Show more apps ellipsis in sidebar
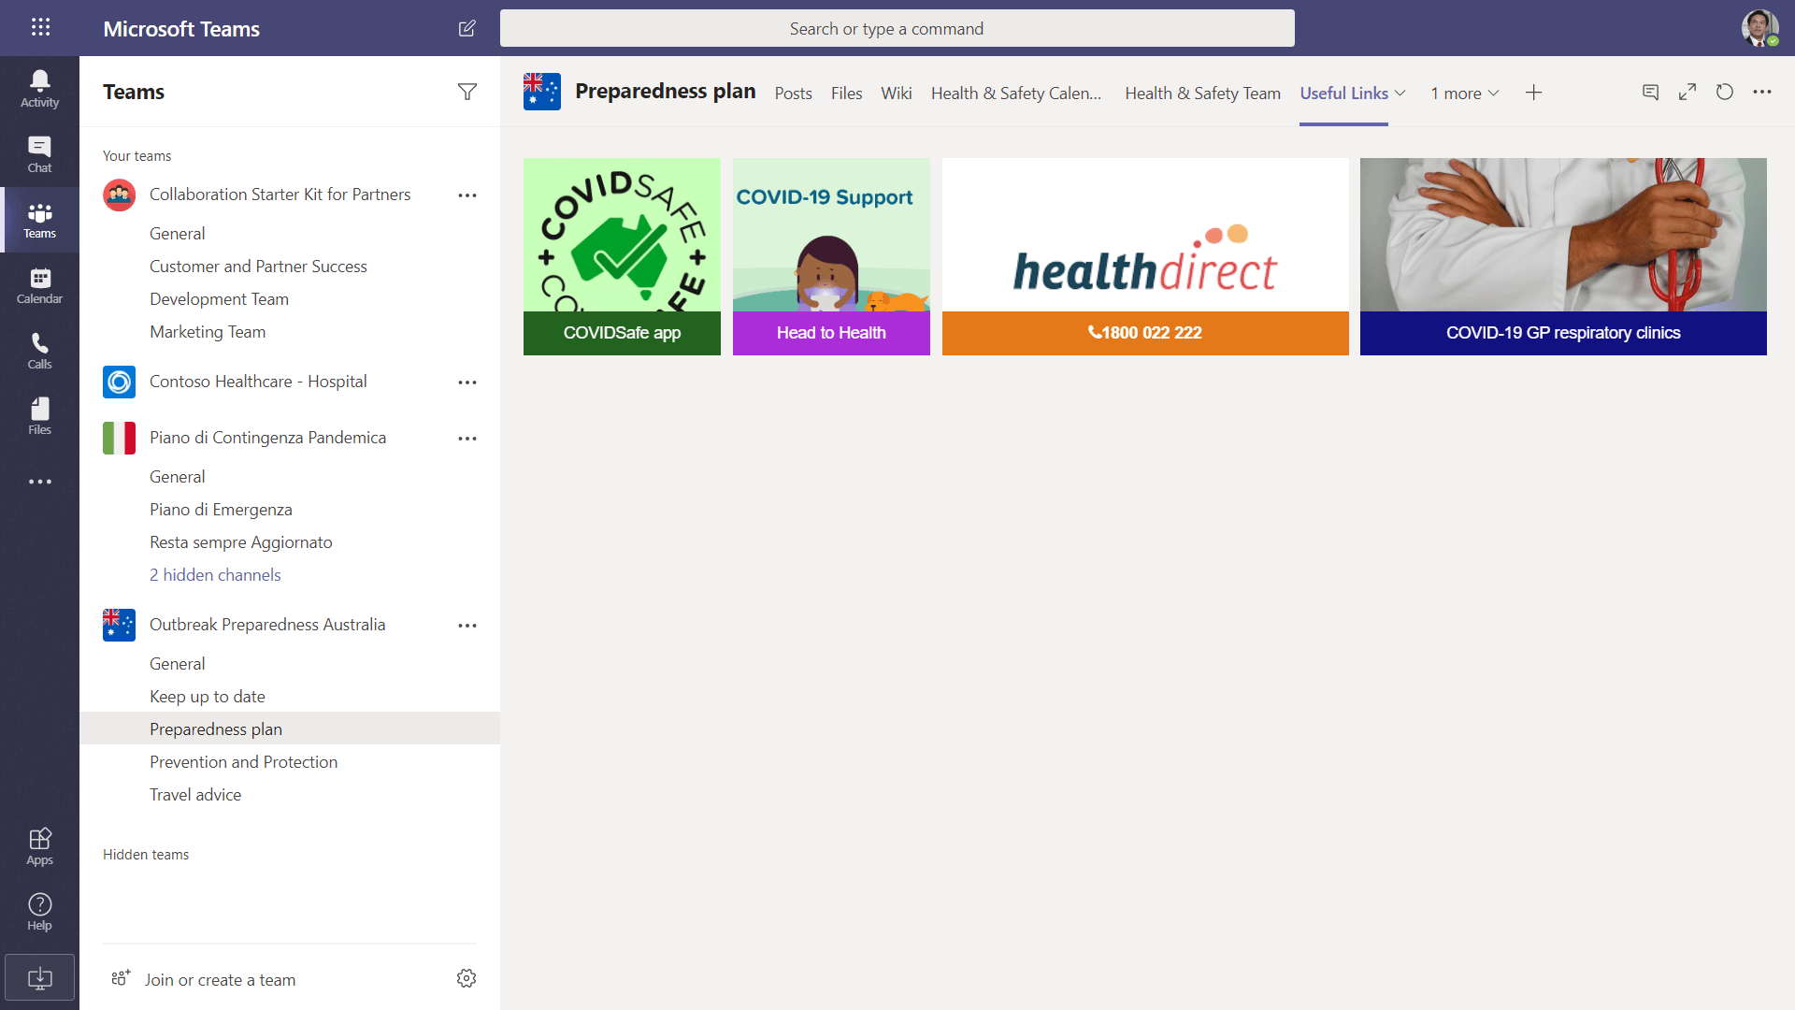This screenshot has width=1795, height=1010. pyautogui.click(x=39, y=482)
